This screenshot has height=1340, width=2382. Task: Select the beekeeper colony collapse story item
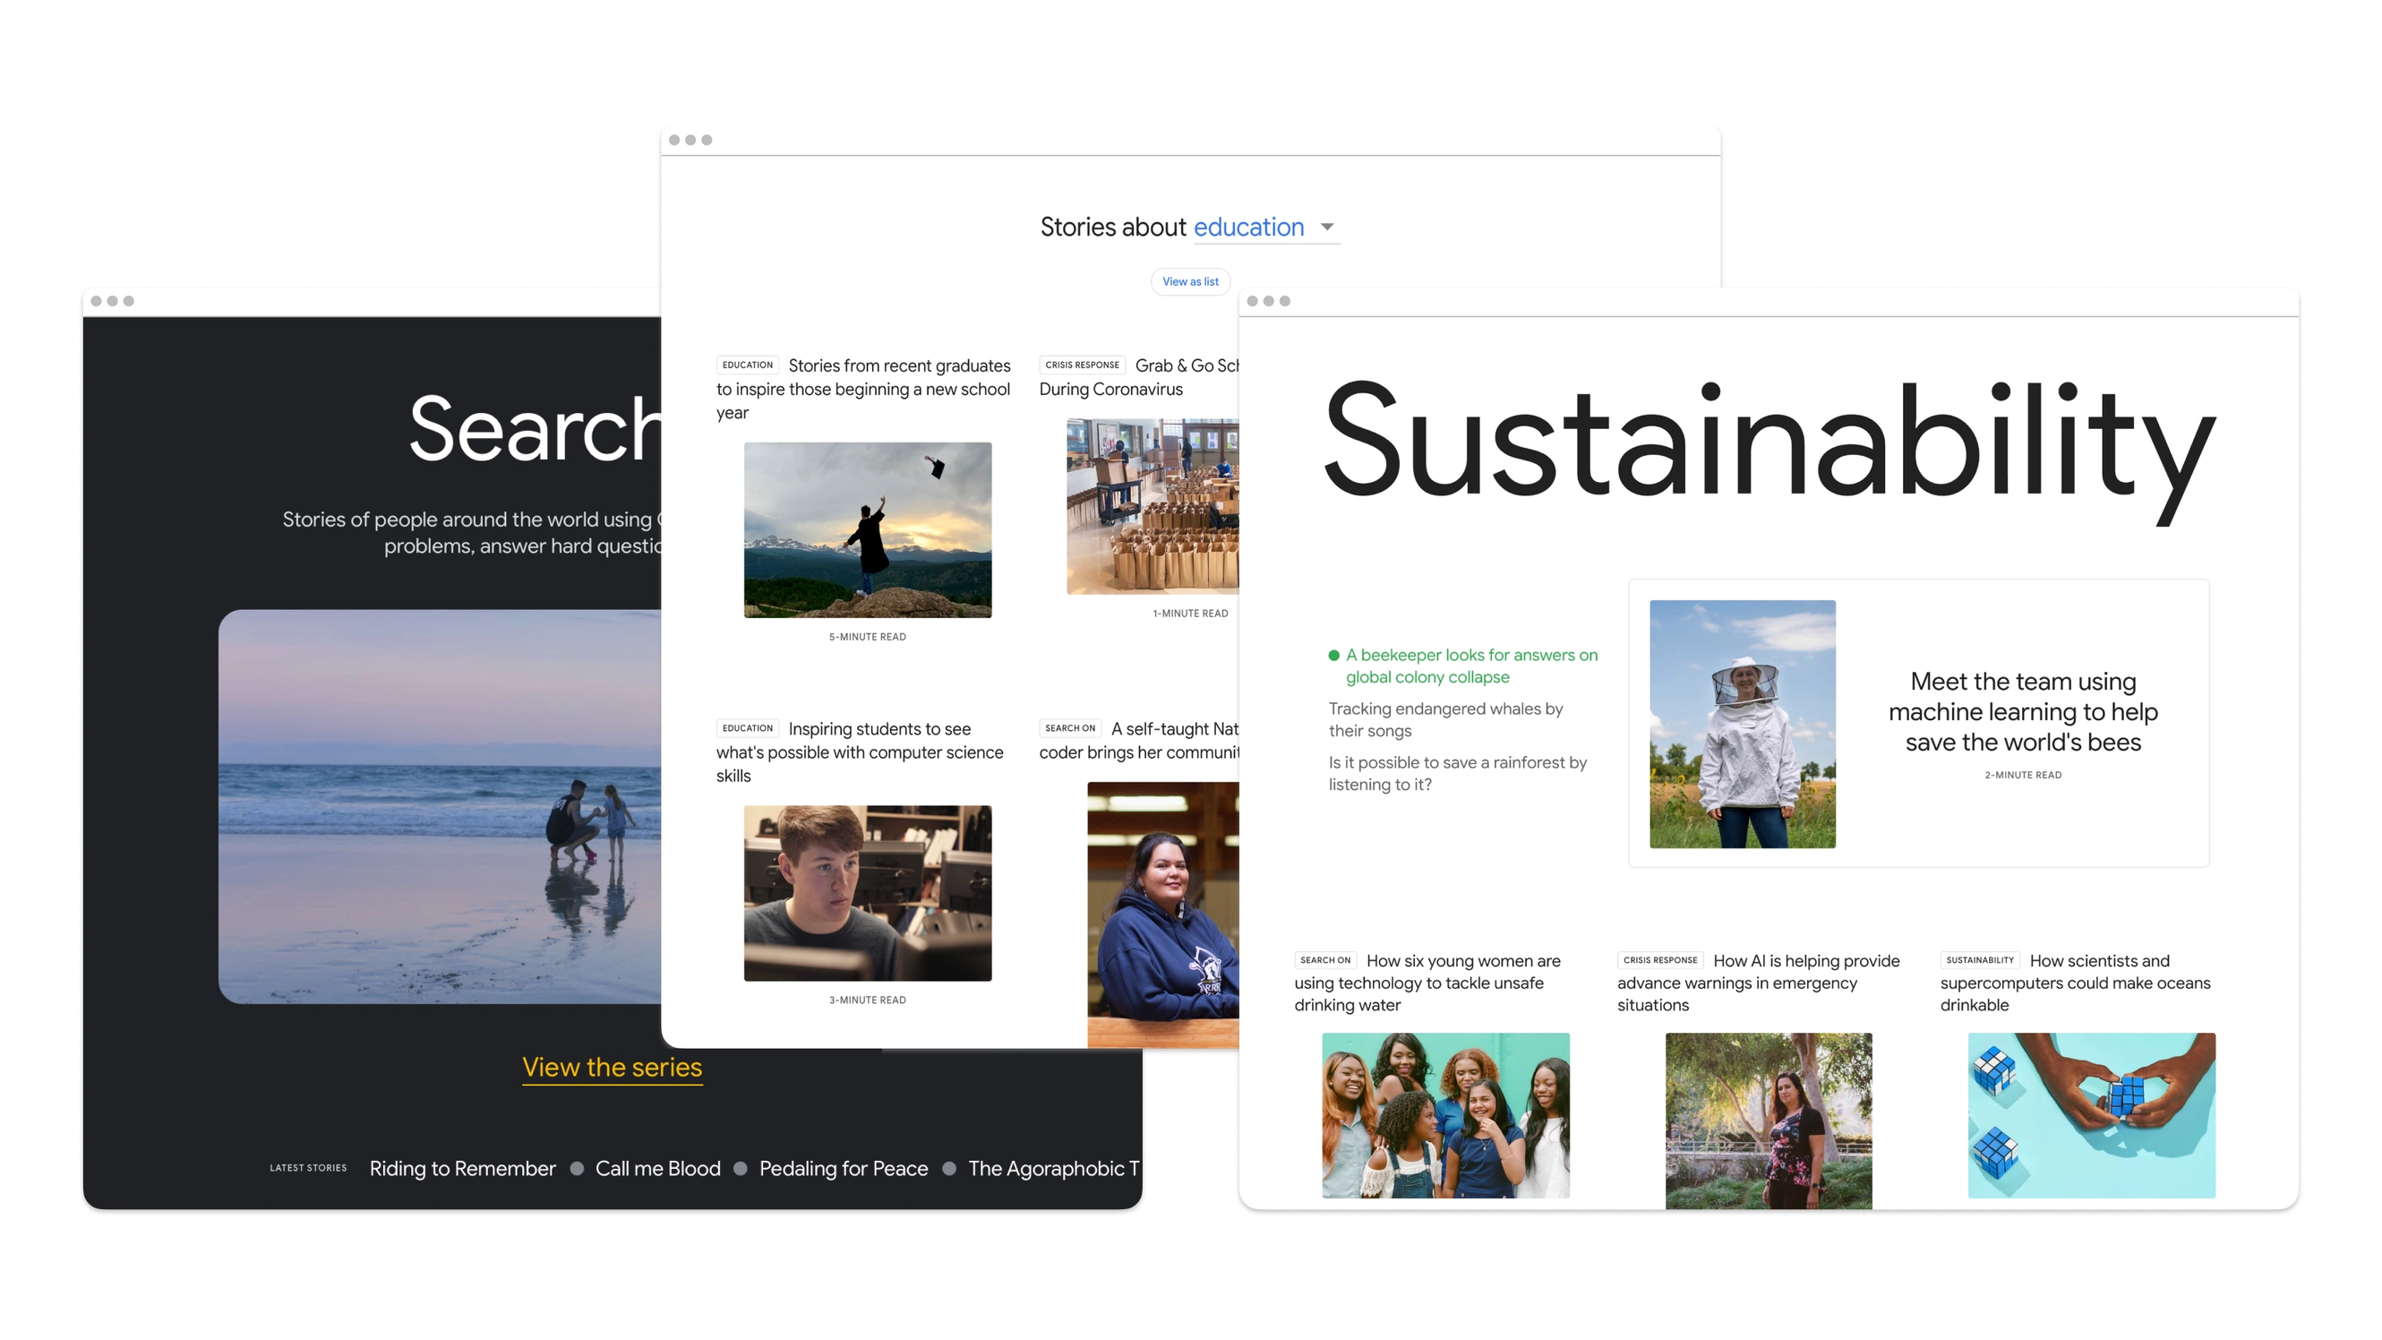coord(1470,666)
